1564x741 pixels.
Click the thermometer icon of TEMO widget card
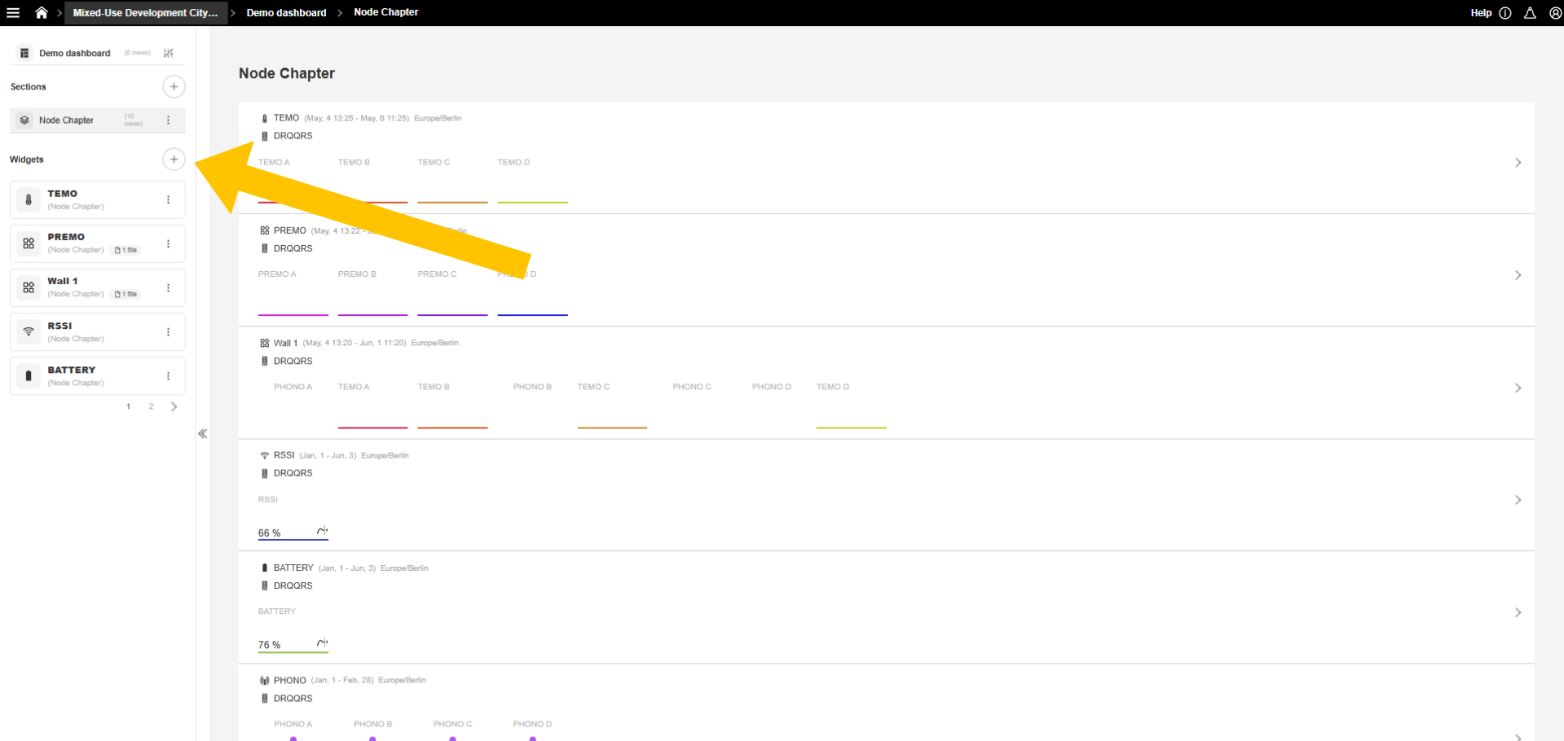[x=29, y=199]
